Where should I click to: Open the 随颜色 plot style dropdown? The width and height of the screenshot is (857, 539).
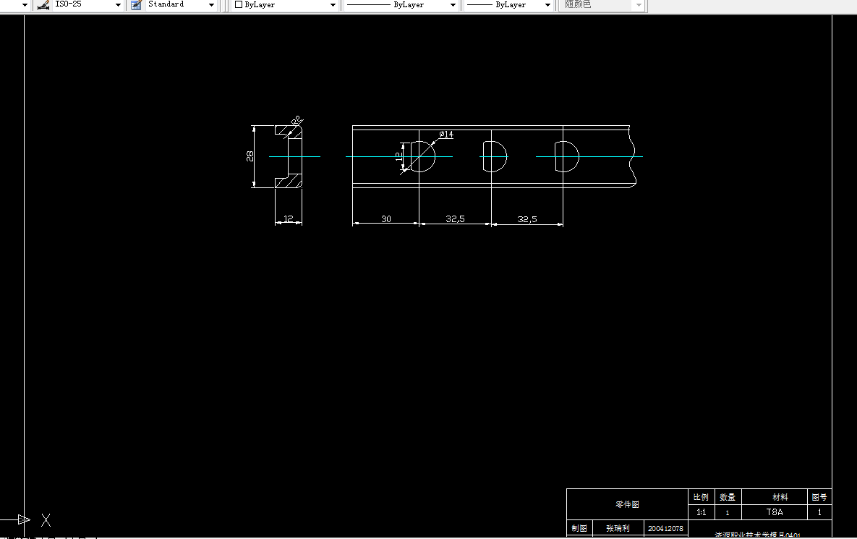pos(639,5)
